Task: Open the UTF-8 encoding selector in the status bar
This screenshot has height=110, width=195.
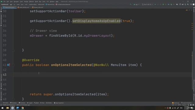Action: click(x=179, y=105)
